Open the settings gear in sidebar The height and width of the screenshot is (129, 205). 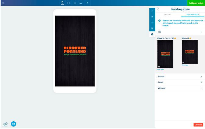click(x=152, y=34)
